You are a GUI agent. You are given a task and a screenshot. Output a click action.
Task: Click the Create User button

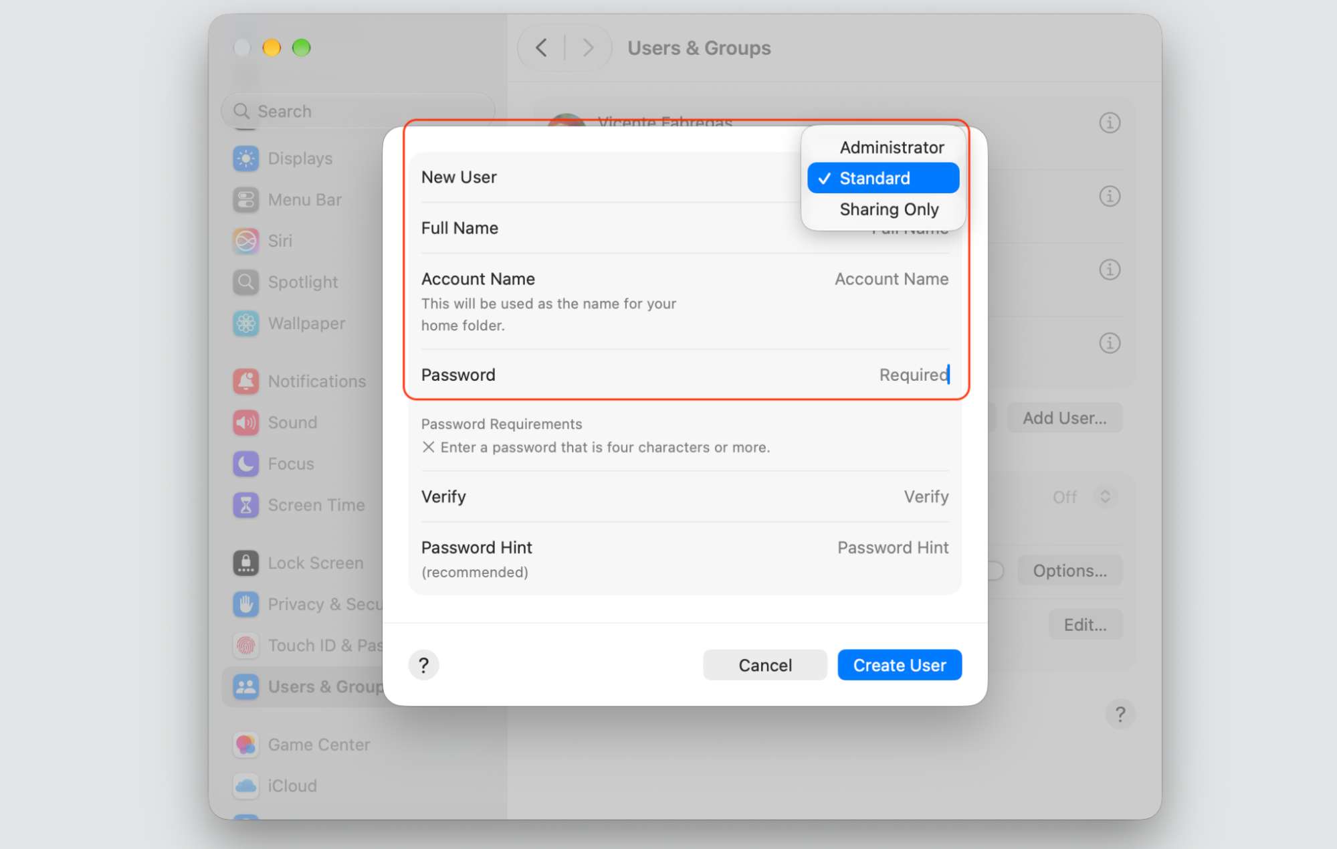click(900, 665)
